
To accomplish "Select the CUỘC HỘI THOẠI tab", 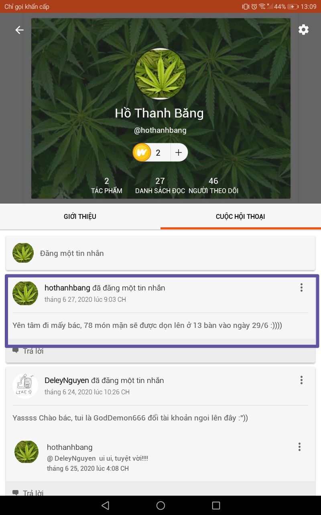I will coord(241,216).
